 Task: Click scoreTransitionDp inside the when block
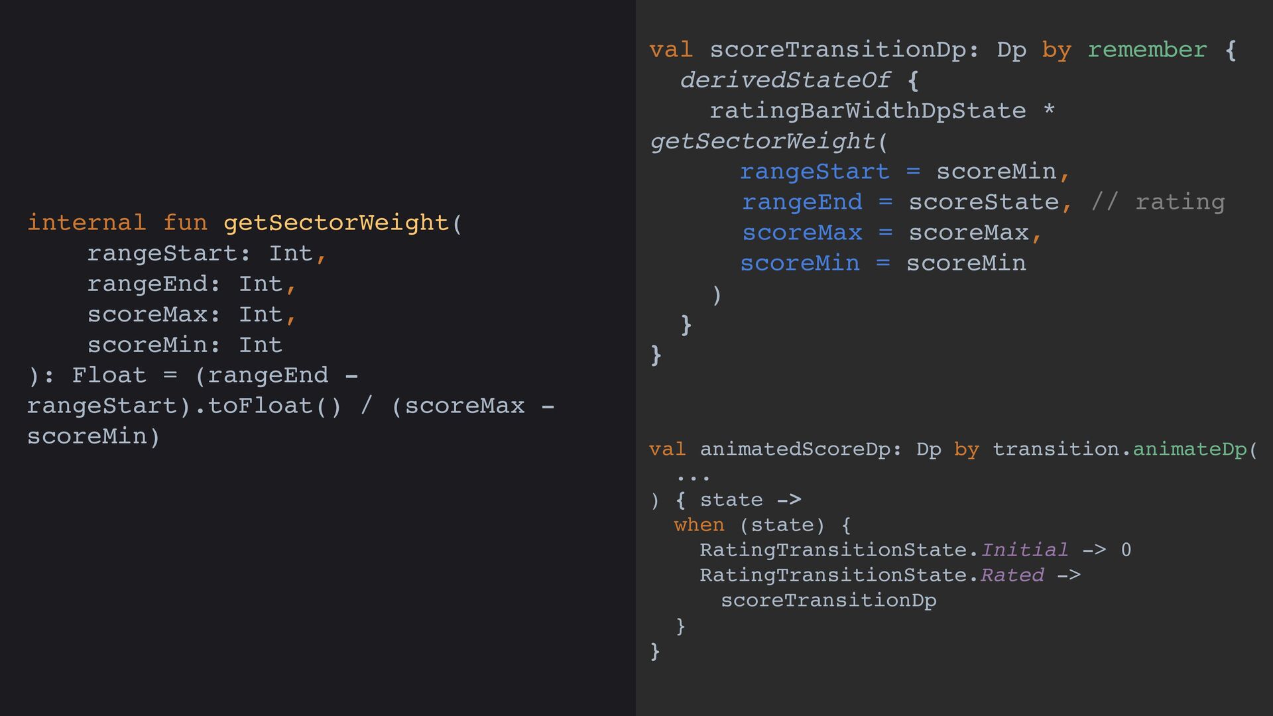pyautogui.click(x=828, y=601)
